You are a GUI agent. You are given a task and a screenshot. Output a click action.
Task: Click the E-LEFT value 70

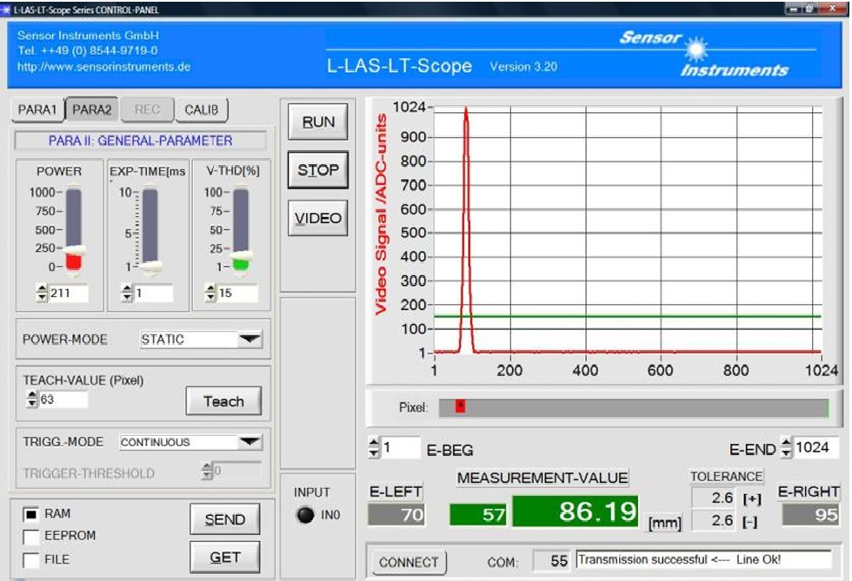pyautogui.click(x=396, y=514)
